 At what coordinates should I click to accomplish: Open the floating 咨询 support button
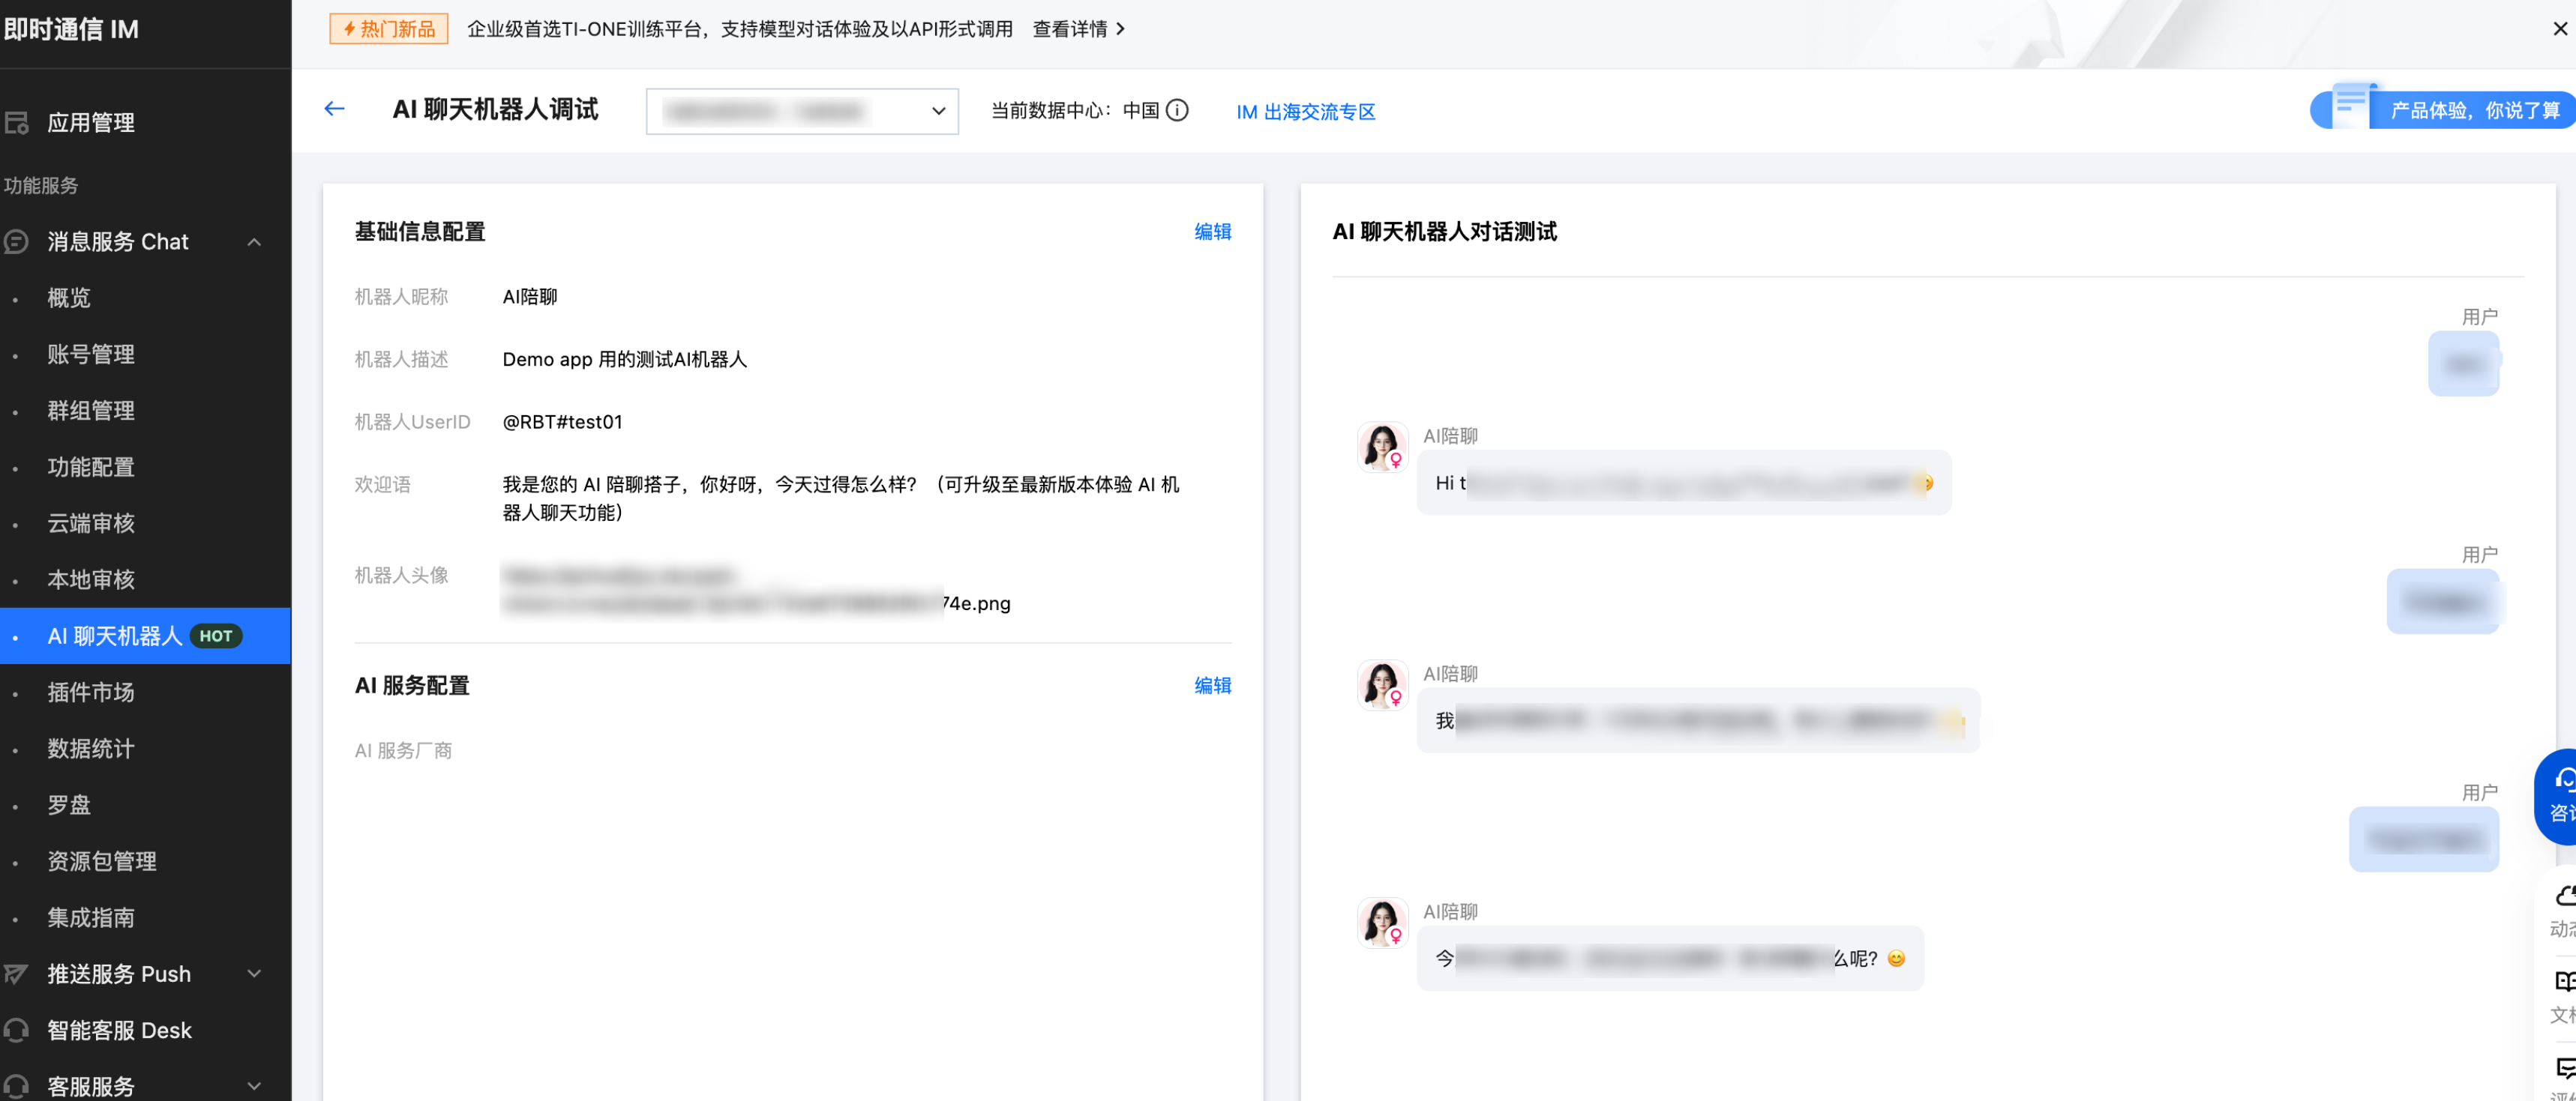tap(2558, 796)
